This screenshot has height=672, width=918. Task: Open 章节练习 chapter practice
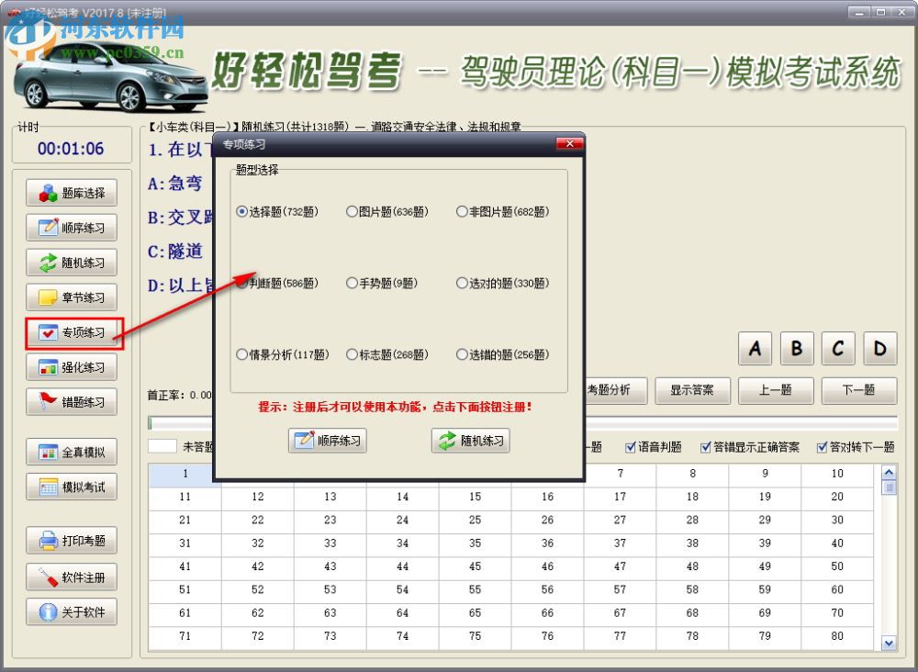click(72, 297)
